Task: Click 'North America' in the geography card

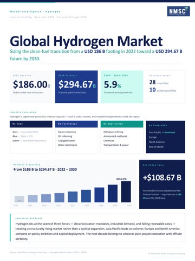Action: pos(157,142)
